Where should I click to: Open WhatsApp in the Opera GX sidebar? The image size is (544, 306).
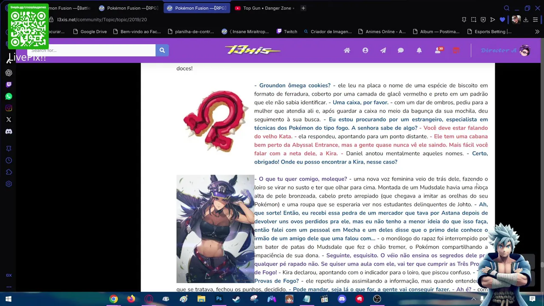tap(8, 96)
